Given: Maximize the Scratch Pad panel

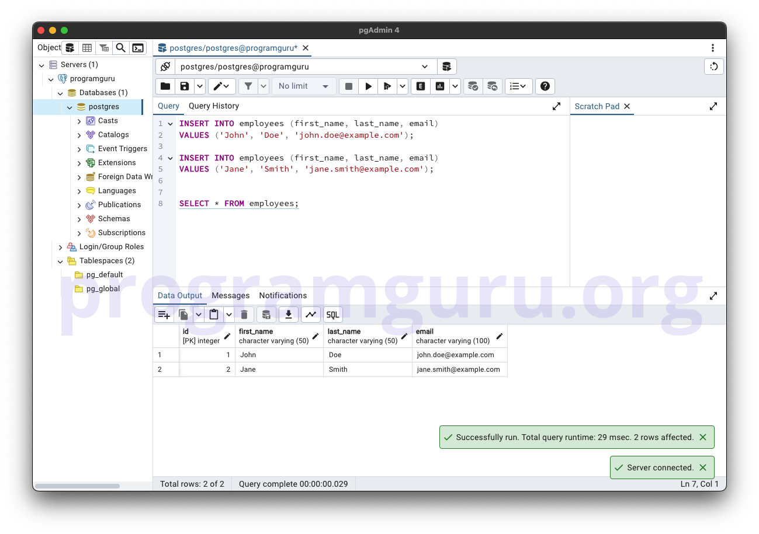Looking at the screenshot, I should click(713, 106).
